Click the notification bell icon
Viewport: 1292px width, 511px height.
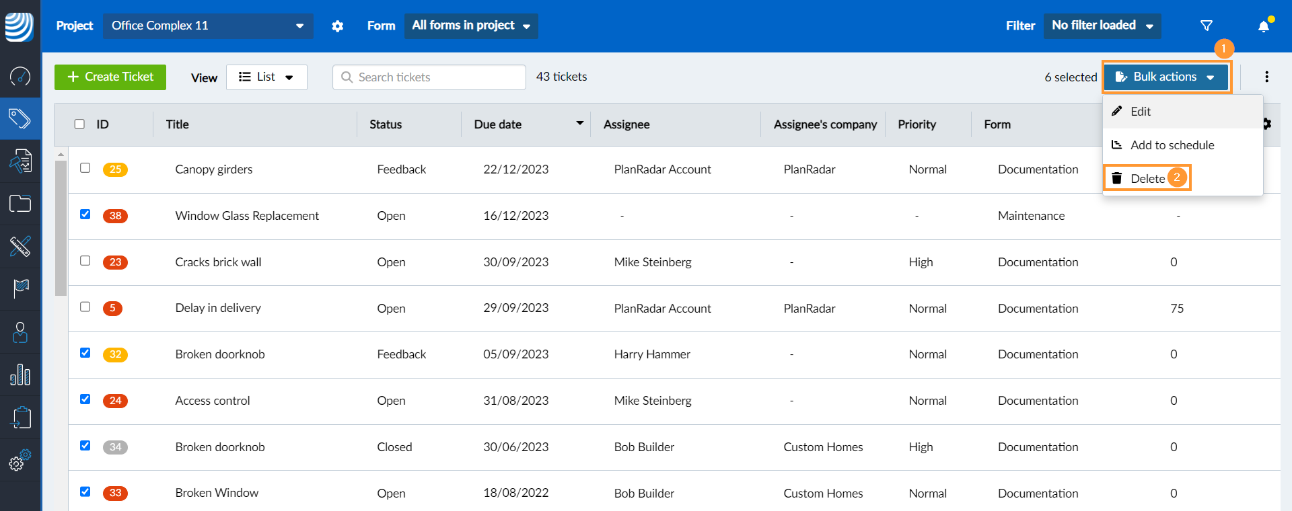pyautogui.click(x=1264, y=26)
